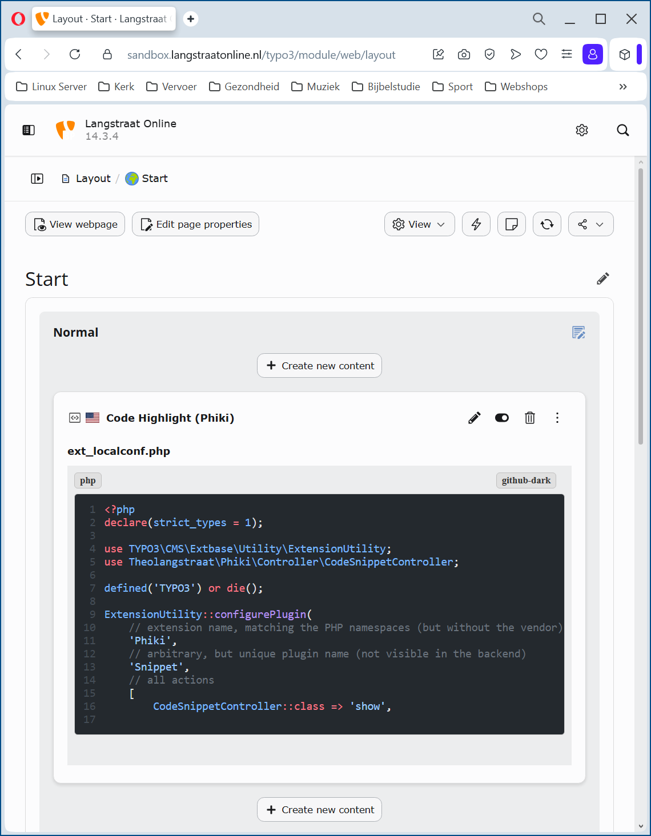Click scrollbar down arrow
Screen dimensions: 651x836
(x=641, y=826)
